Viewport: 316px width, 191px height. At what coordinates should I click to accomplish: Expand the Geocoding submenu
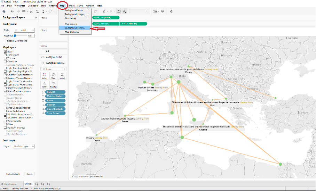75,18
